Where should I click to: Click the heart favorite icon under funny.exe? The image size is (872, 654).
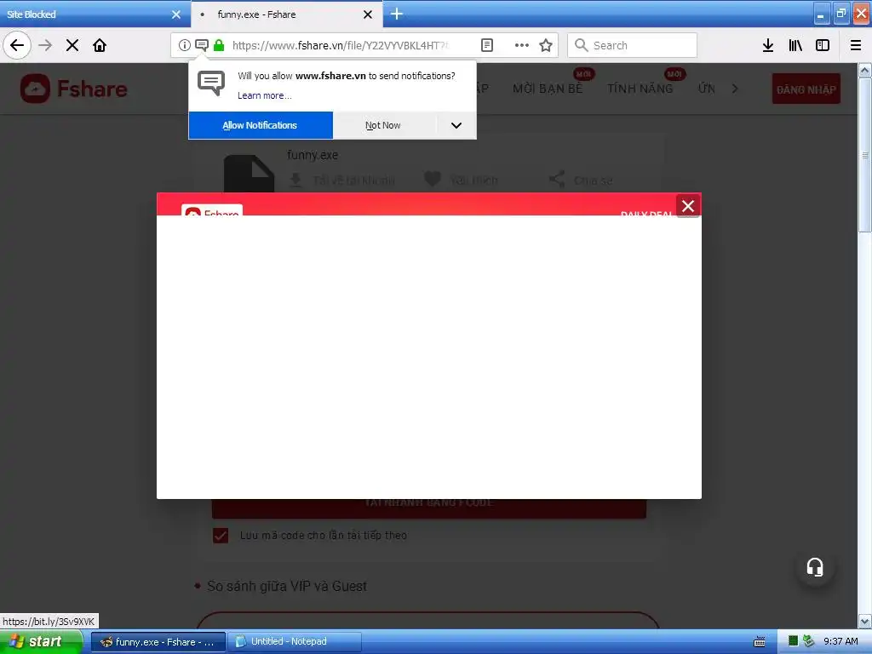tap(432, 179)
